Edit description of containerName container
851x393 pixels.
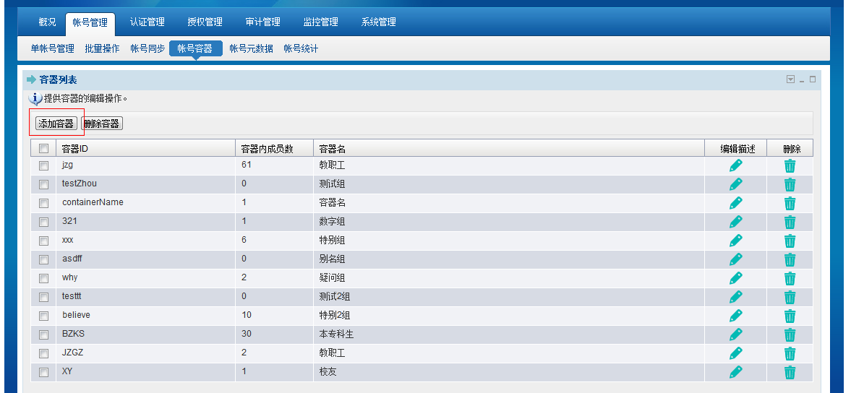point(736,203)
